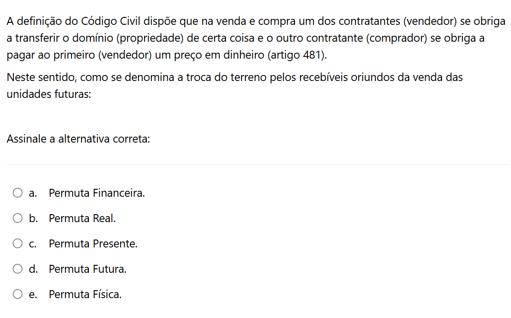This screenshot has height=318, width=511.
Task: Click the letter 'a.' option label
Action: point(33,193)
